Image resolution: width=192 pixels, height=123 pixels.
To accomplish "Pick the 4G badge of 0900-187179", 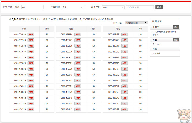I will tap(125, 109).
